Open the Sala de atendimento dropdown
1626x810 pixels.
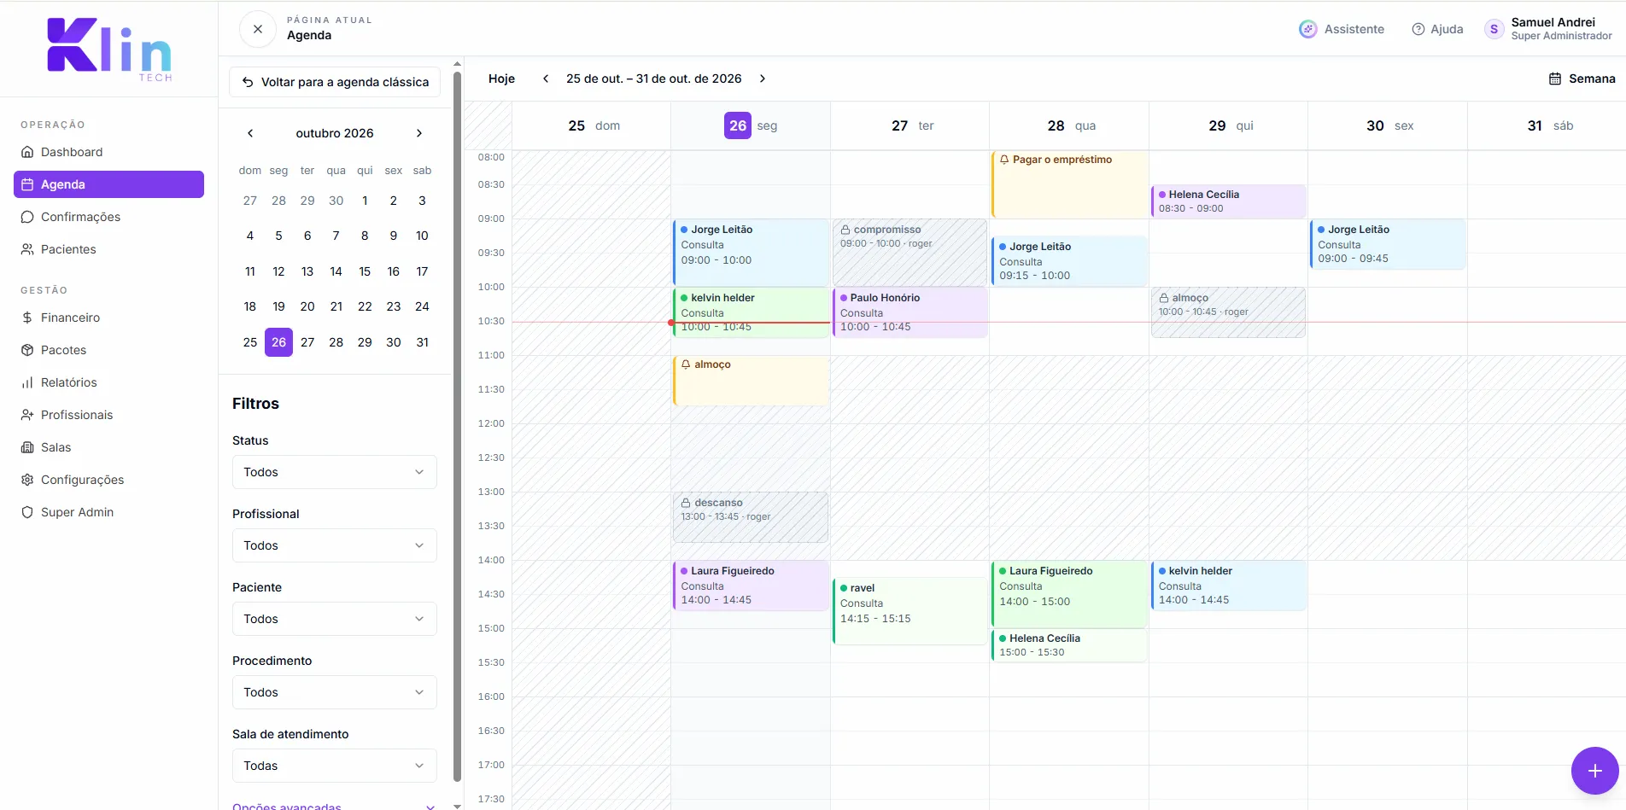(x=335, y=766)
